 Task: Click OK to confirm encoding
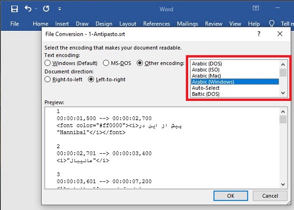[x=231, y=196]
